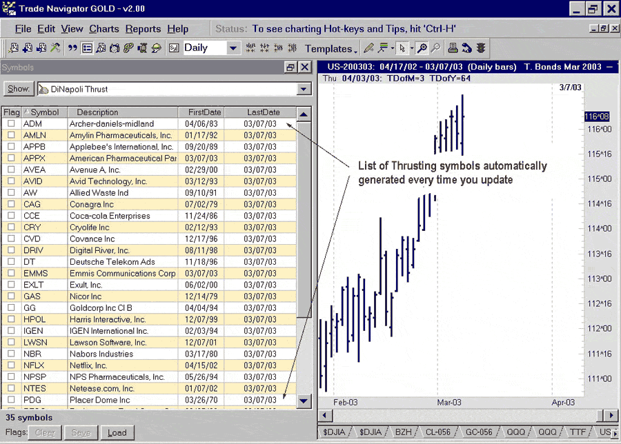Click the zoom in magnifier icon
This screenshot has height=444, width=621.
422,48
